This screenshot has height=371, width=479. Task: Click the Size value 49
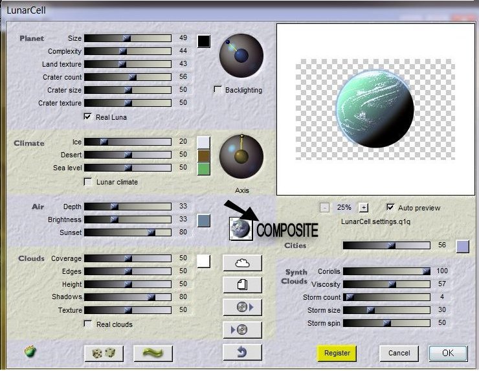pos(183,38)
